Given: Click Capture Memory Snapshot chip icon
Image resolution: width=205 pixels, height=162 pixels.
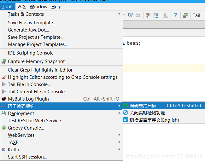Looking at the screenshot, I should pyautogui.click(x=4, y=61).
